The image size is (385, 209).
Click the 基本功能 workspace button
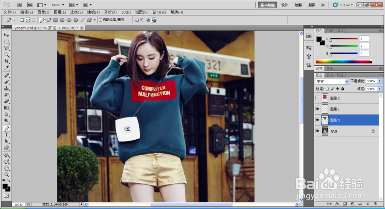coord(268,5)
